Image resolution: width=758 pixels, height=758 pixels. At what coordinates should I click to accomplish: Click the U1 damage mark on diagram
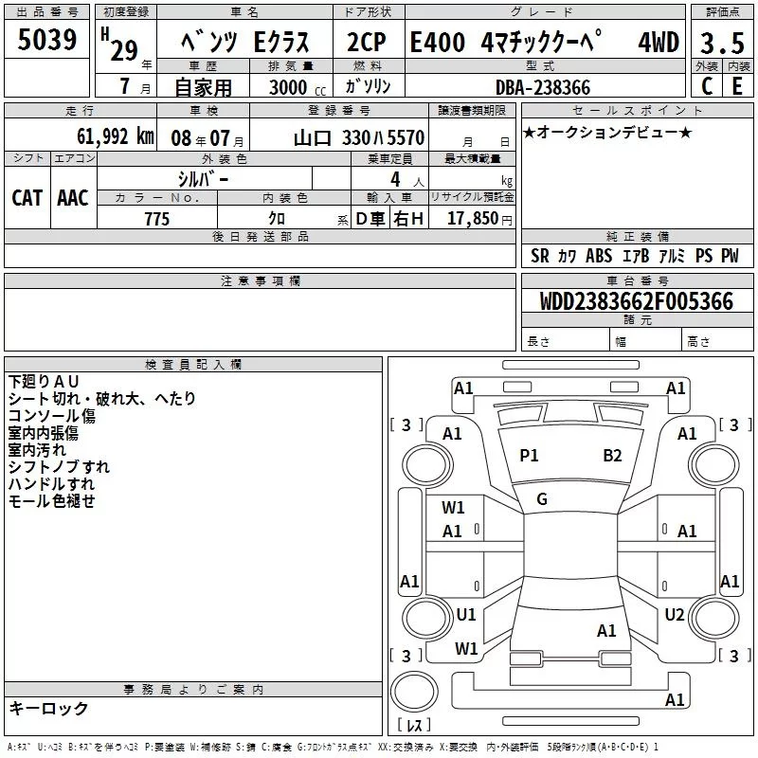click(x=466, y=615)
